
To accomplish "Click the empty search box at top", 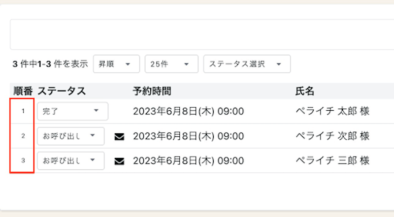I will 202,34.
